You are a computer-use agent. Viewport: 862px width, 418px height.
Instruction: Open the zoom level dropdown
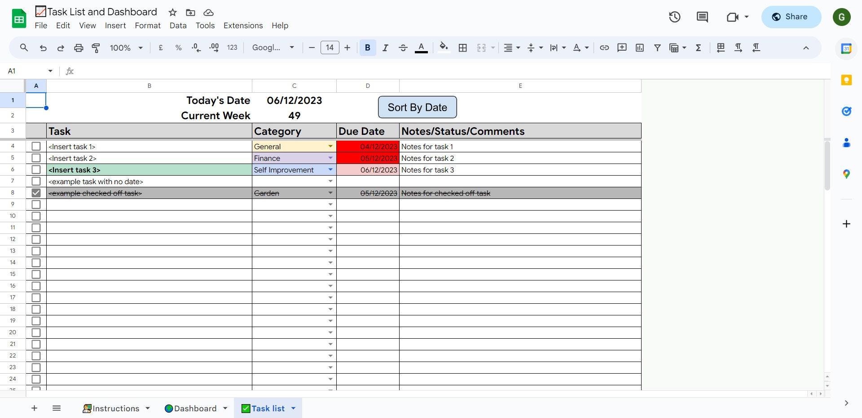pyautogui.click(x=126, y=47)
